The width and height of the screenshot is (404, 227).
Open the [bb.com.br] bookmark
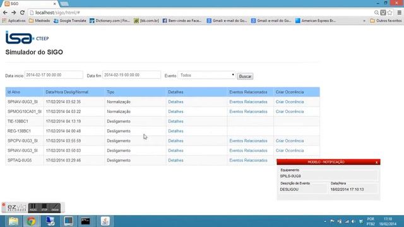(146, 21)
